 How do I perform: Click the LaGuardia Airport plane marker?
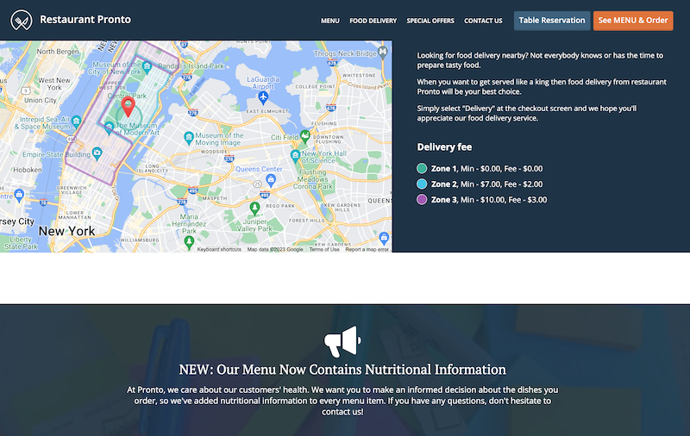tap(262, 97)
